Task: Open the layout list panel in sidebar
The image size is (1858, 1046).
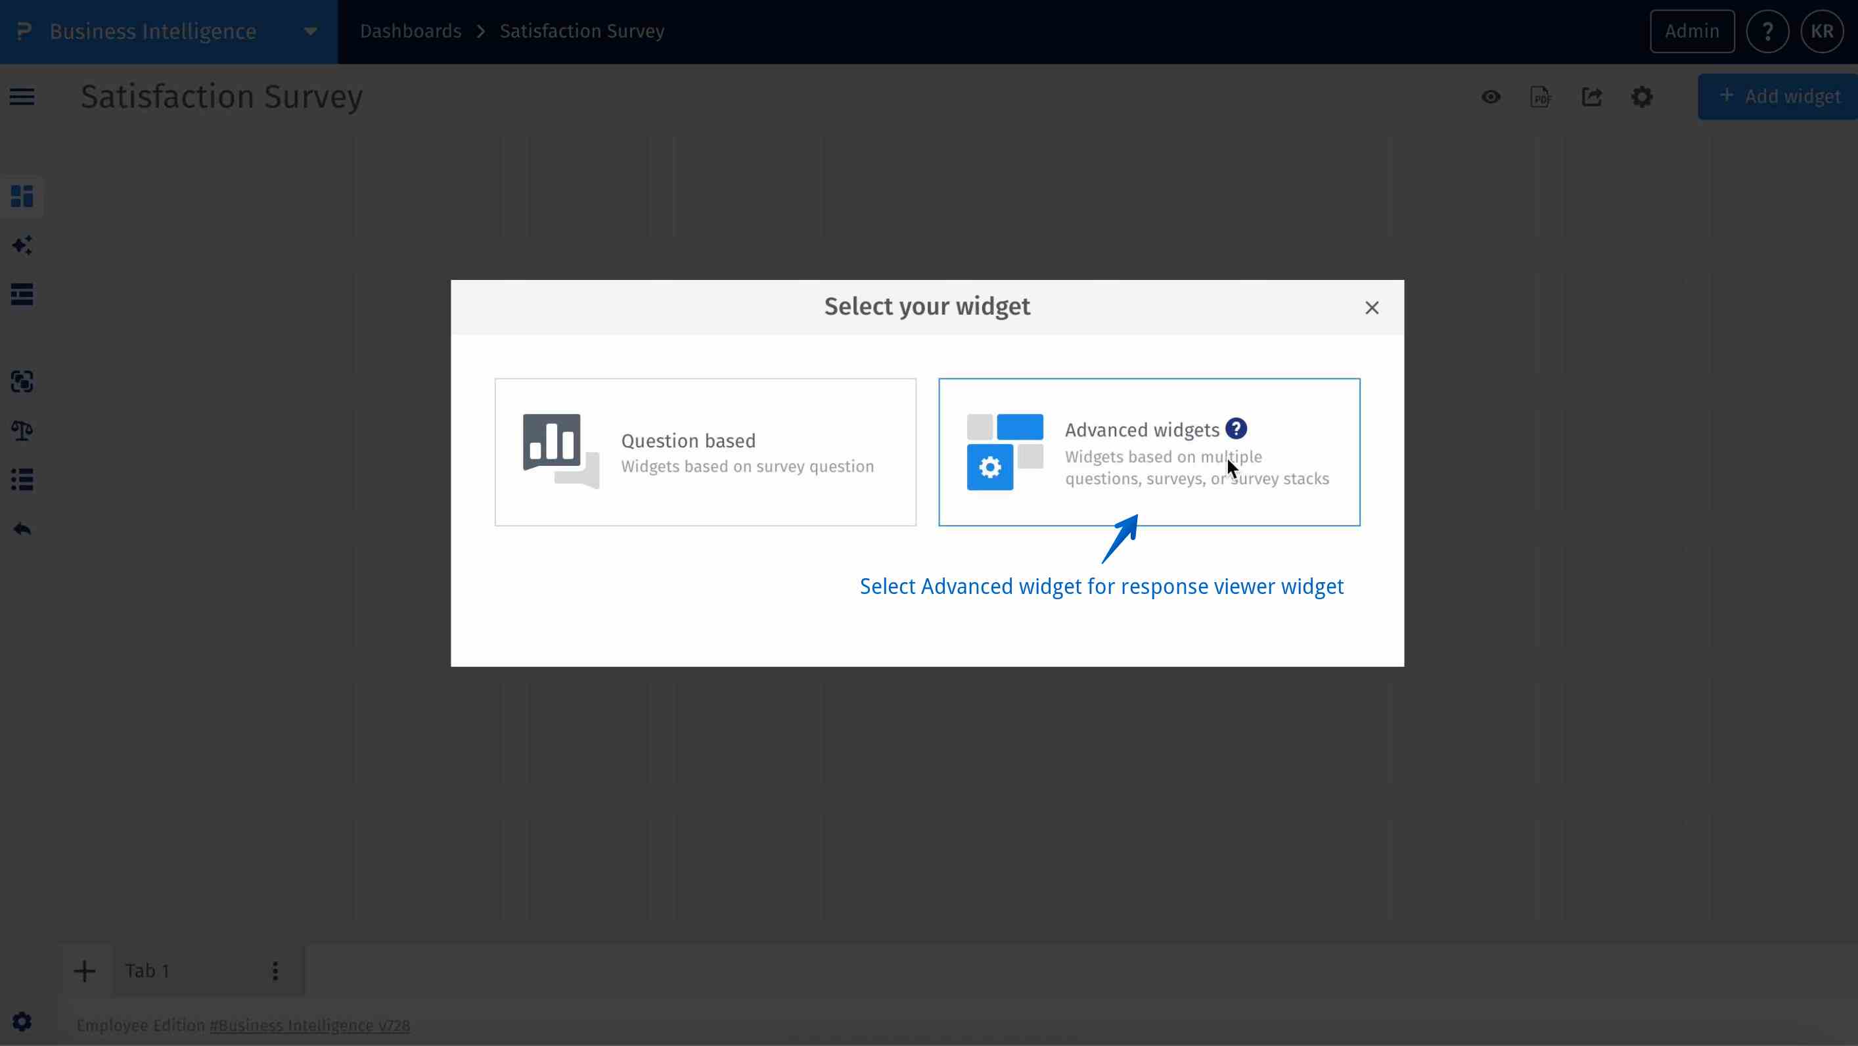Action: (x=22, y=294)
